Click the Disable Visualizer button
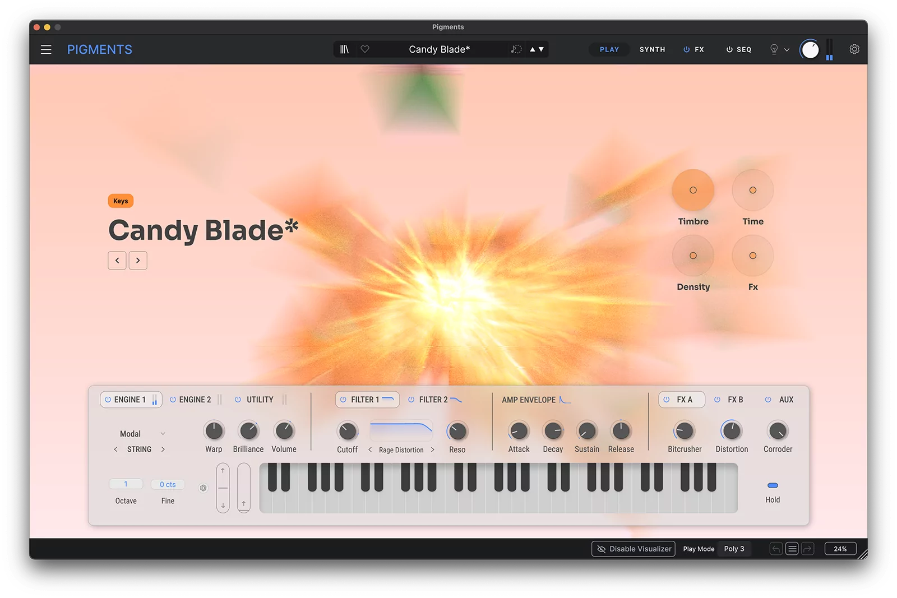This screenshot has height=598, width=897. (633, 549)
